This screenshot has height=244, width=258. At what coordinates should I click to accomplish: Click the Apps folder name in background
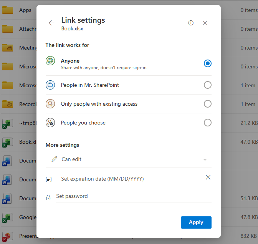click(x=25, y=10)
